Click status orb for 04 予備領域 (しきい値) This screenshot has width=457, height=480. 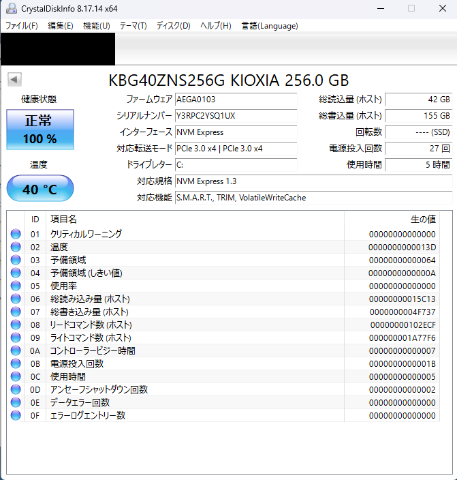coord(16,273)
